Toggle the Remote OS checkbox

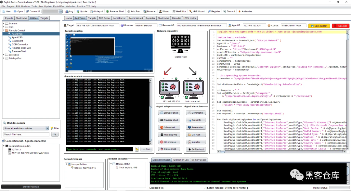(x=160, y=25)
